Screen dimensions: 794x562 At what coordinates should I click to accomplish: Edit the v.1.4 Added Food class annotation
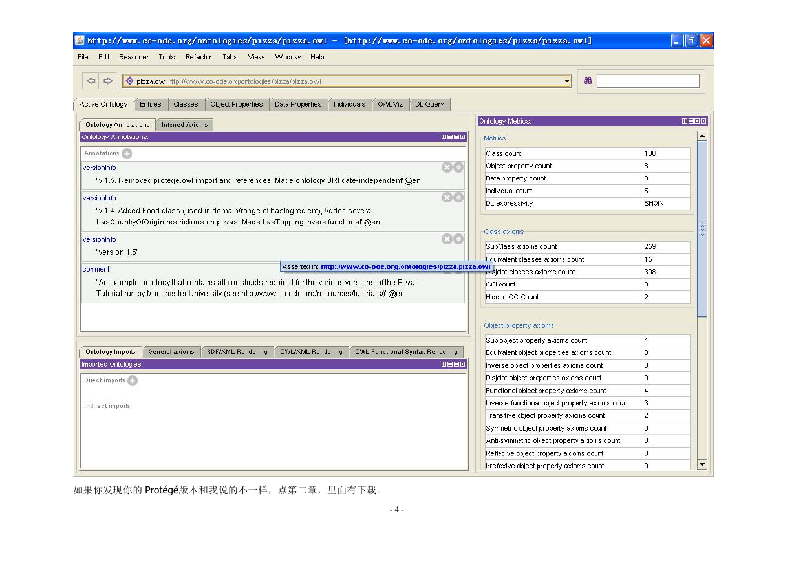tap(458, 197)
